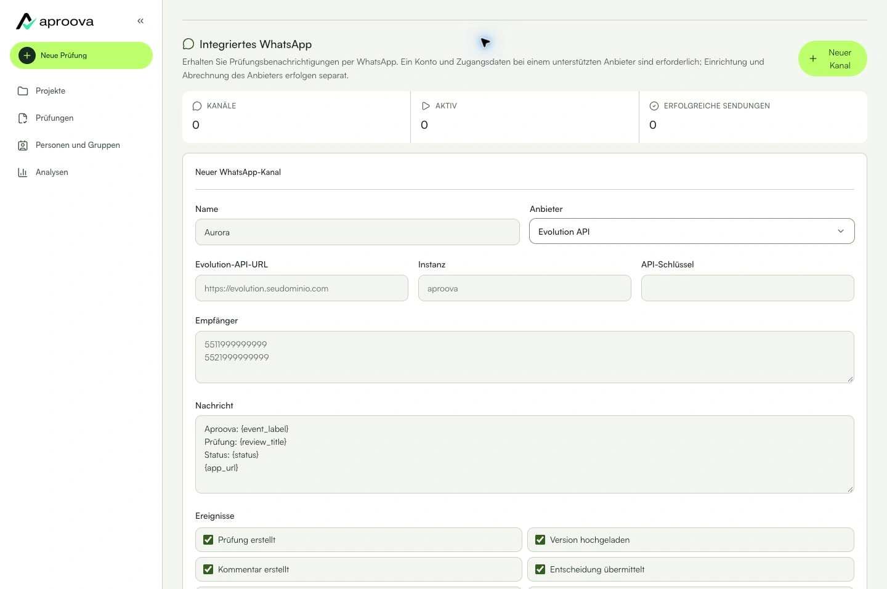Open Projekte in the sidebar
The height and width of the screenshot is (589, 887).
click(x=81, y=91)
